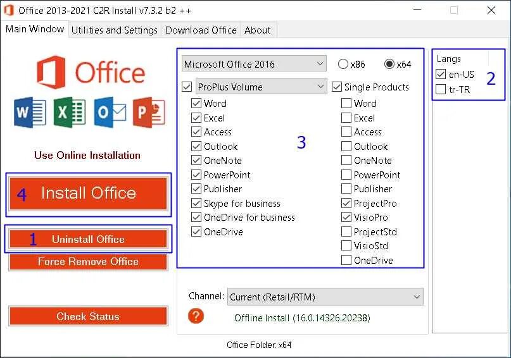Open the Microsoft Office 2016 version dropdown
Screen dimensions: 511x358
pyautogui.click(x=254, y=64)
